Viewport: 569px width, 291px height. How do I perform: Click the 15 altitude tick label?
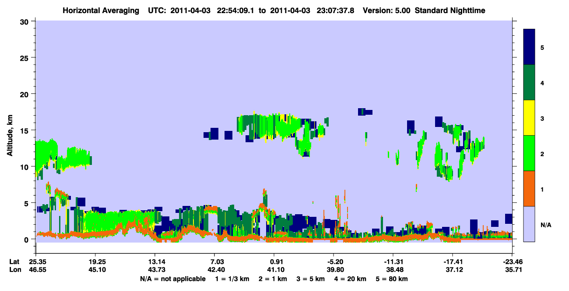[x=25, y=130]
